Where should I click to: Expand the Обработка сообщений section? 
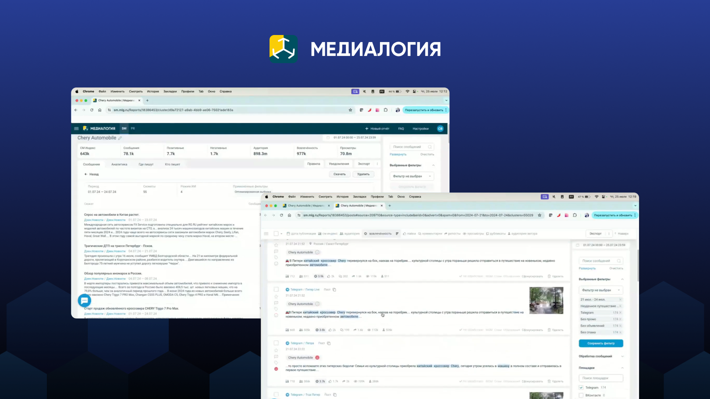(622, 357)
